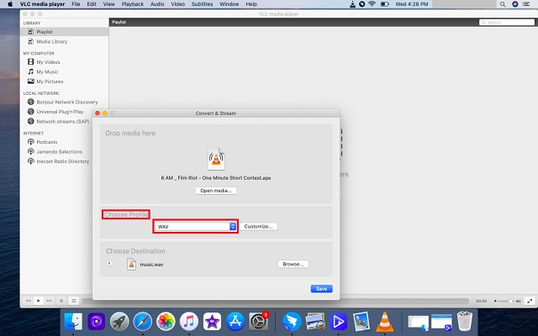Click the next track forward button

(x=49, y=301)
